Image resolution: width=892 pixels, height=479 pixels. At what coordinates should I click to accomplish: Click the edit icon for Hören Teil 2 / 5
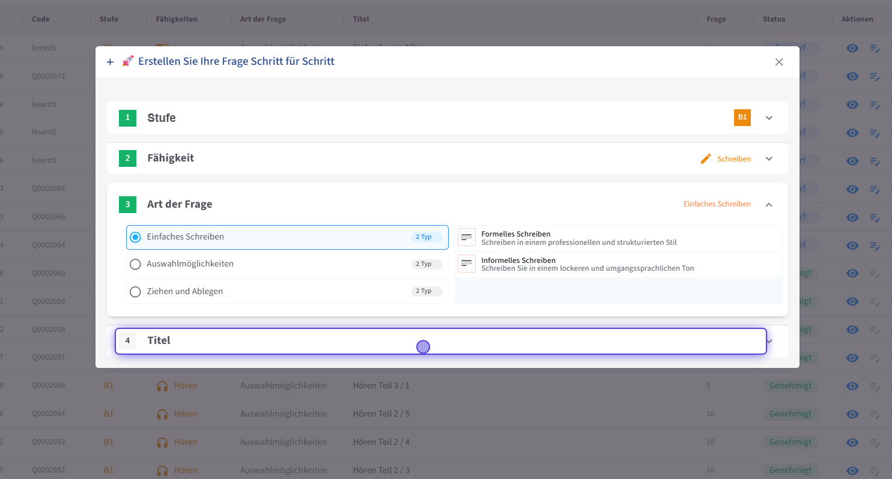pyautogui.click(x=875, y=414)
